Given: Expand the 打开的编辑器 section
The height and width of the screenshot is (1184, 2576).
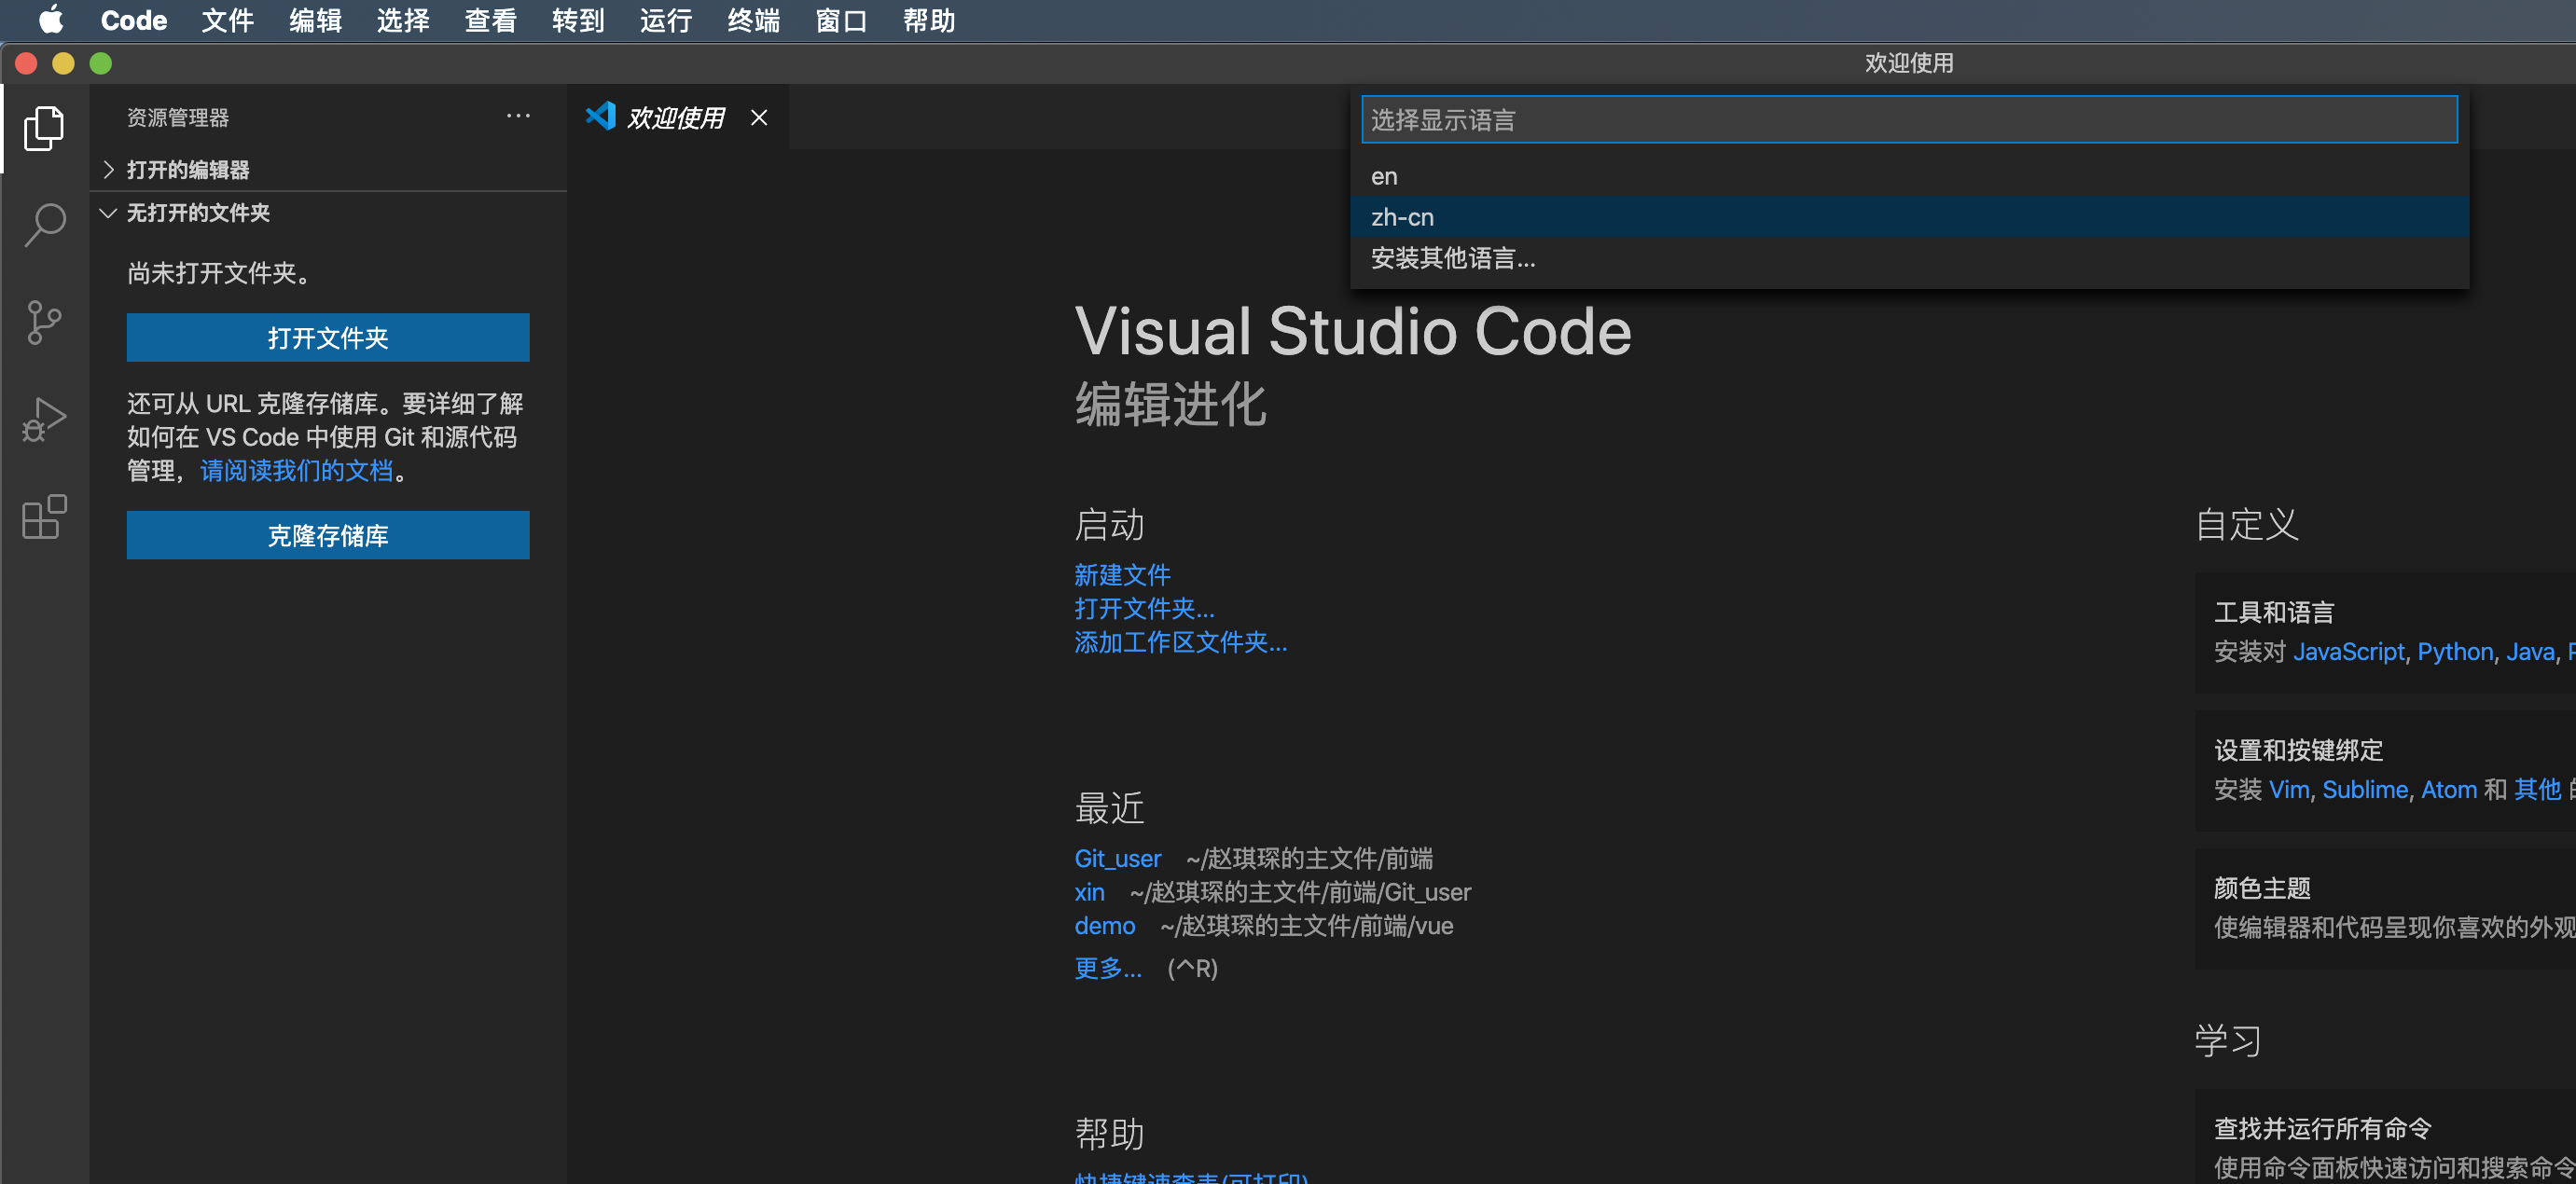Looking at the screenshot, I should coord(187,170).
